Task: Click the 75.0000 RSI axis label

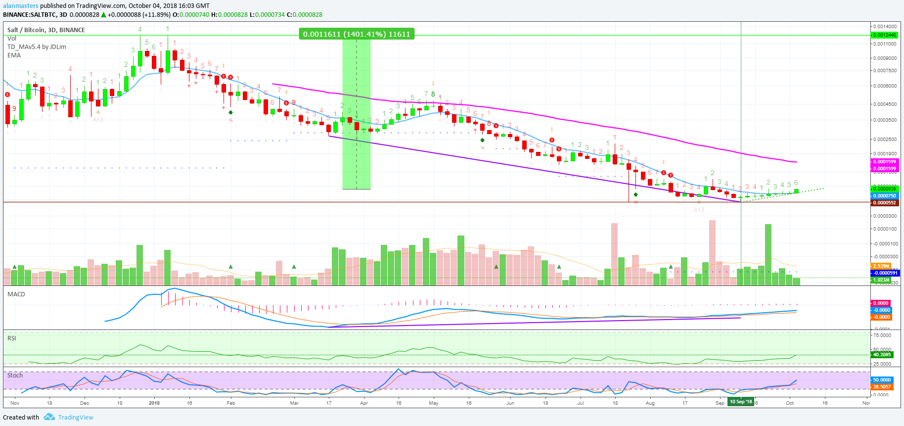Action: tap(882, 335)
